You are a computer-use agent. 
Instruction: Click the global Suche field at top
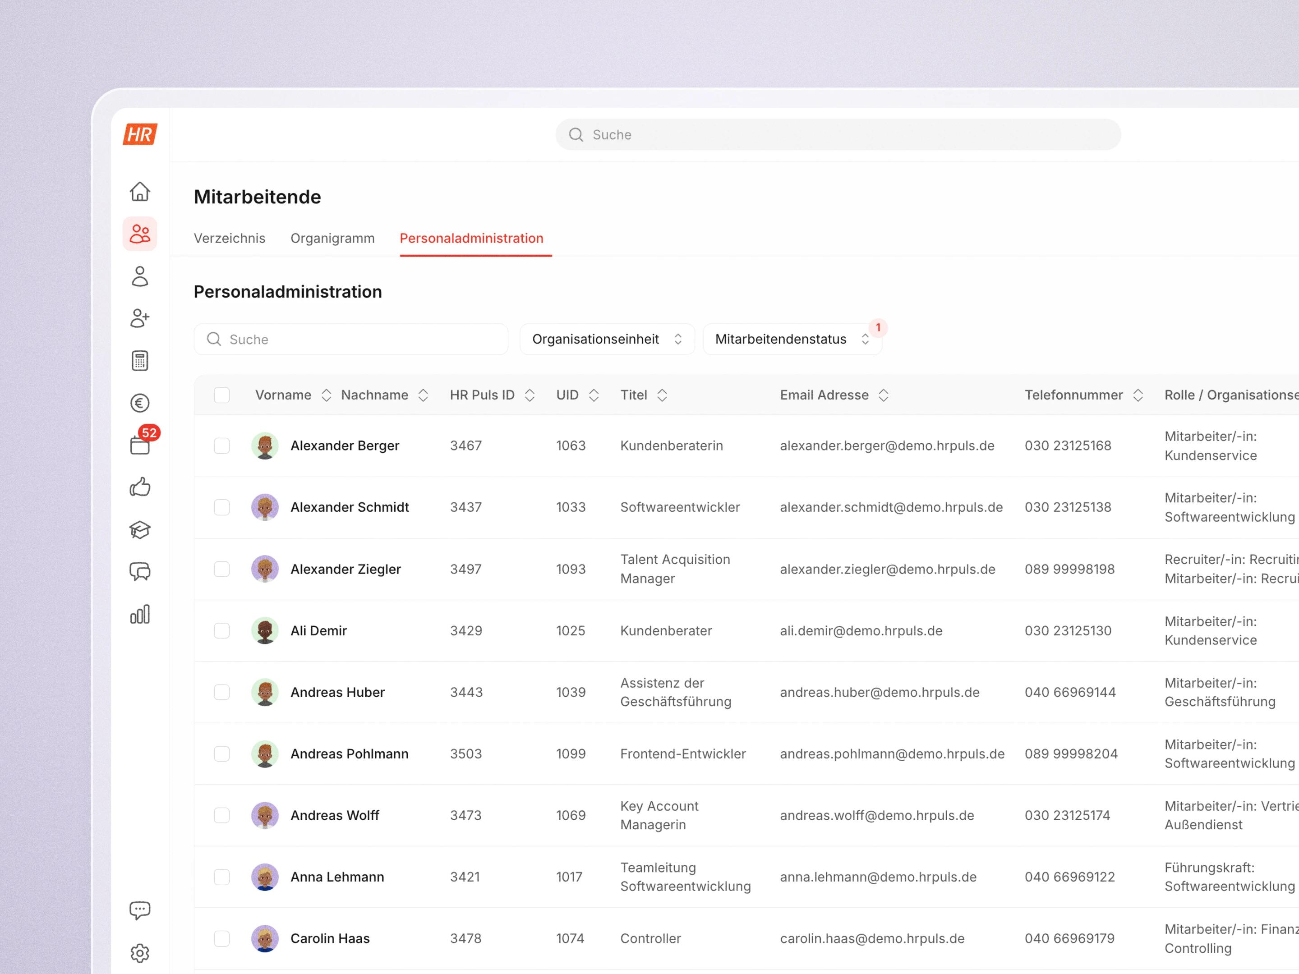[x=838, y=134]
